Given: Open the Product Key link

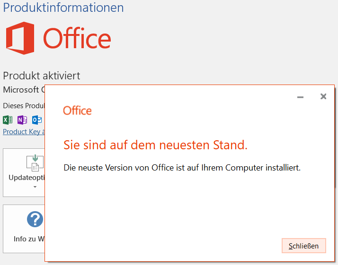Looking at the screenshot, I should tap(24, 132).
